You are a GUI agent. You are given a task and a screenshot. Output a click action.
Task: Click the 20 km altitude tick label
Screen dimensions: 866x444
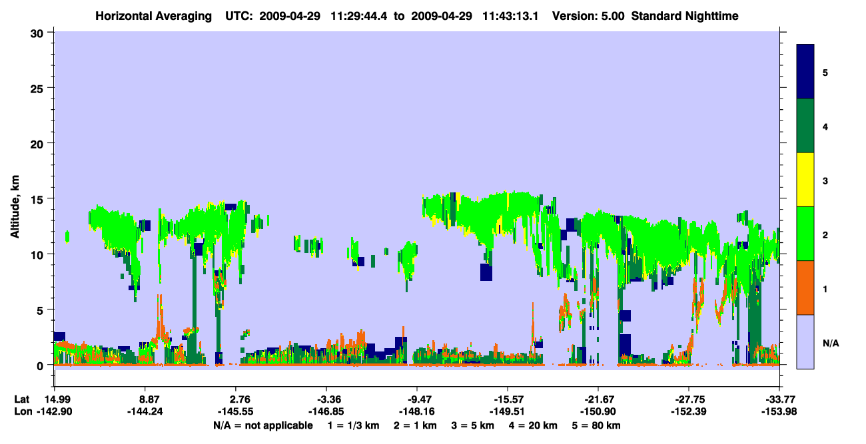click(39, 143)
